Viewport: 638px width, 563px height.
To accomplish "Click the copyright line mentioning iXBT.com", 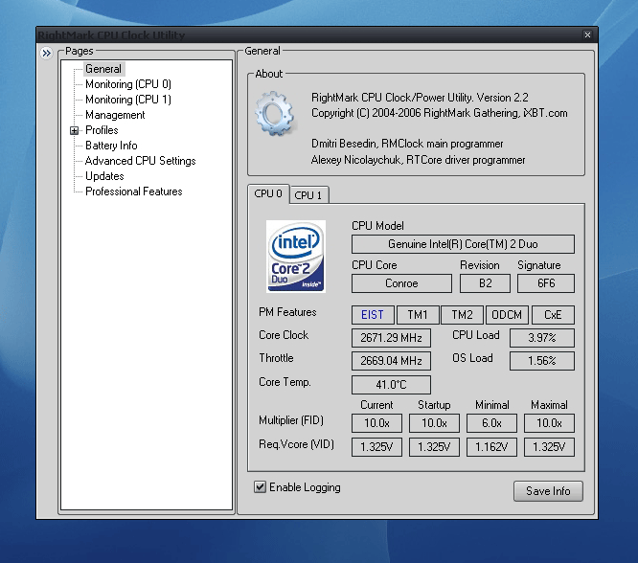I will coord(440,113).
